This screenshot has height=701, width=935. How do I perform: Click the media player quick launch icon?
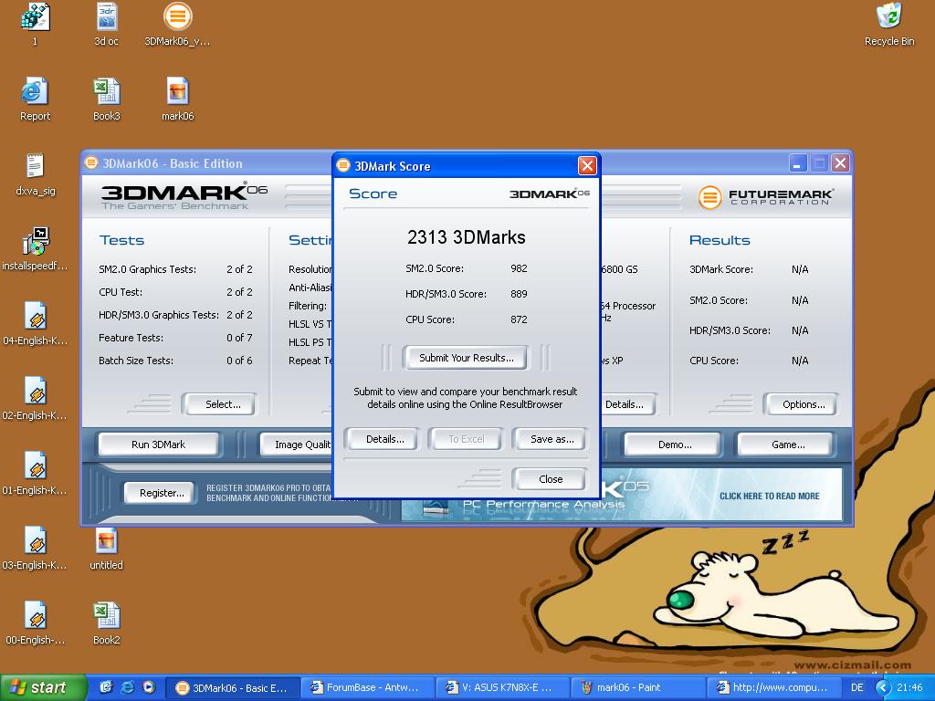click(x=149, y=687)
